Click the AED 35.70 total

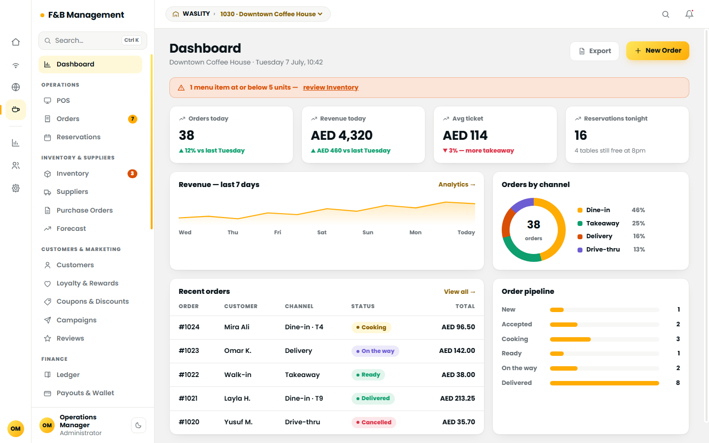pyautogui.click(x=458, y=422)
